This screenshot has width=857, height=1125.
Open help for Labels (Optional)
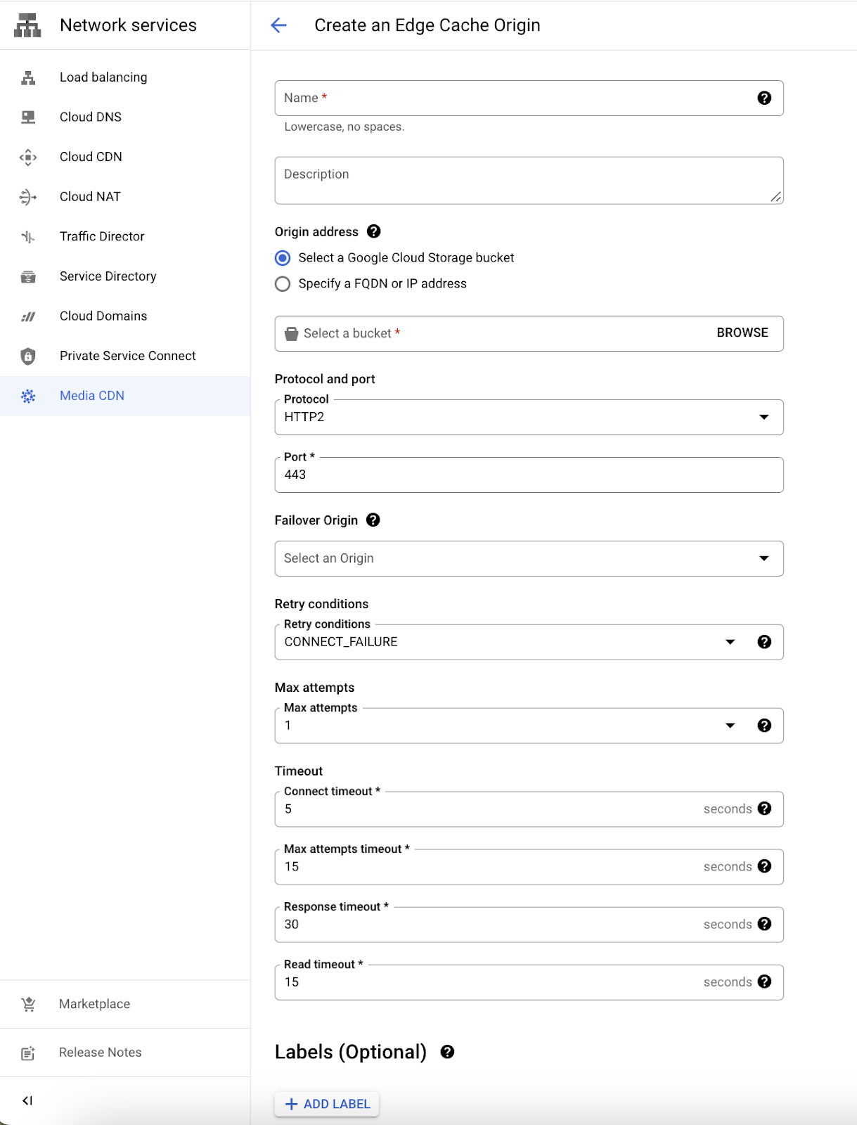[x=447, y=1052]
